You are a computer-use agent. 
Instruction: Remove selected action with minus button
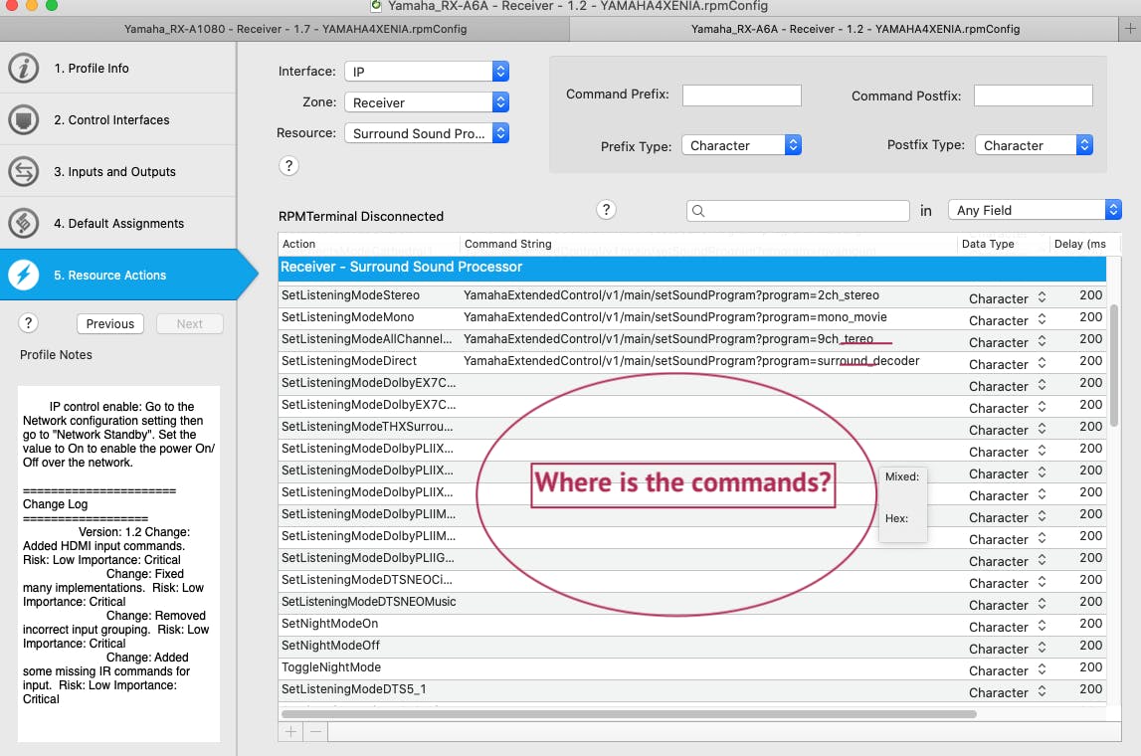315,731
